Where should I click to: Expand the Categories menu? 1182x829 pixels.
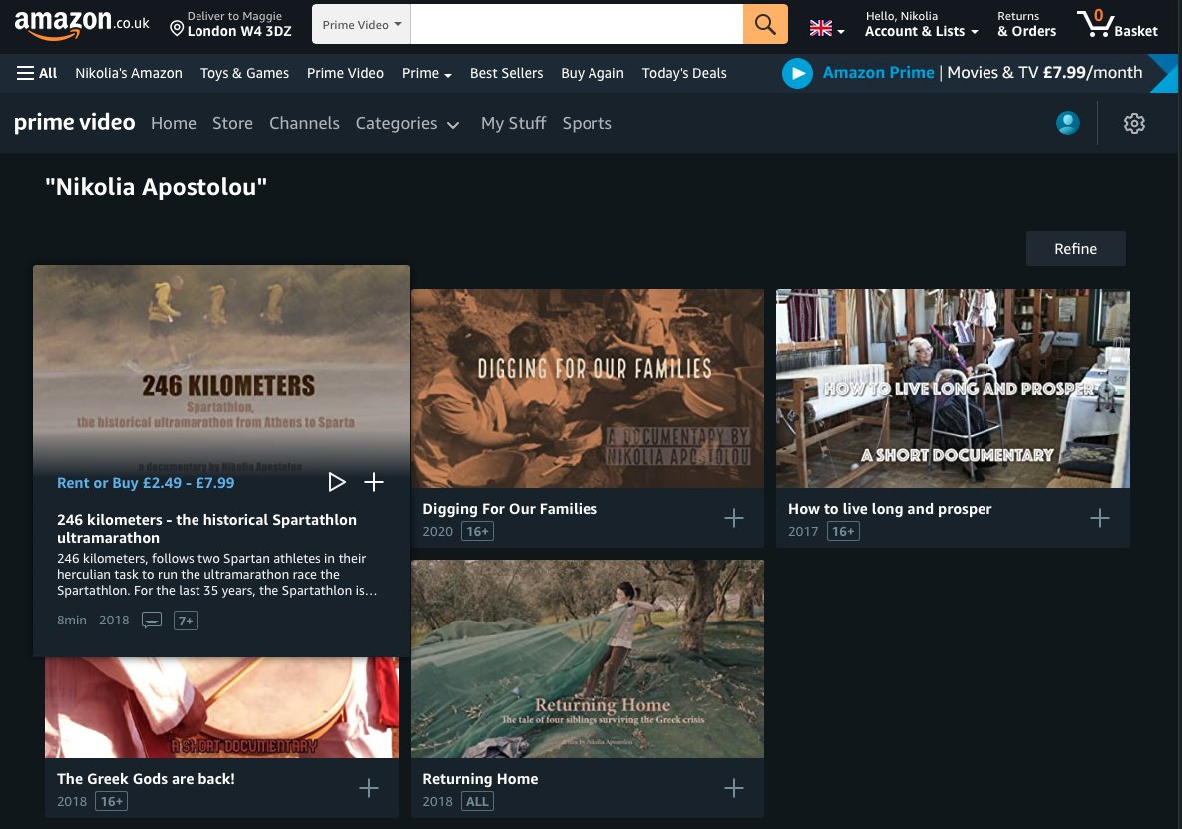point(407,123)
